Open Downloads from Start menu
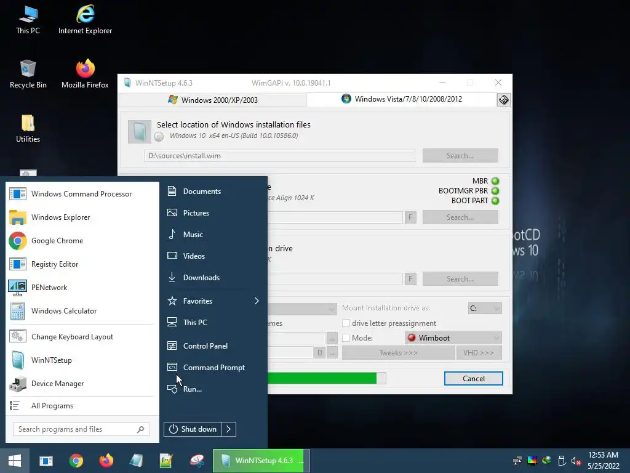630x473 pixels. pos(214,278)
